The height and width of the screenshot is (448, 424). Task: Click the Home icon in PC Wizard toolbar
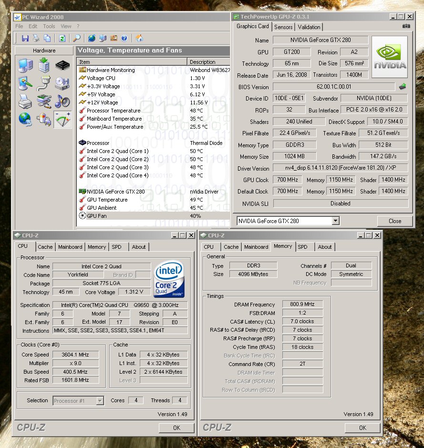(139, 38)
